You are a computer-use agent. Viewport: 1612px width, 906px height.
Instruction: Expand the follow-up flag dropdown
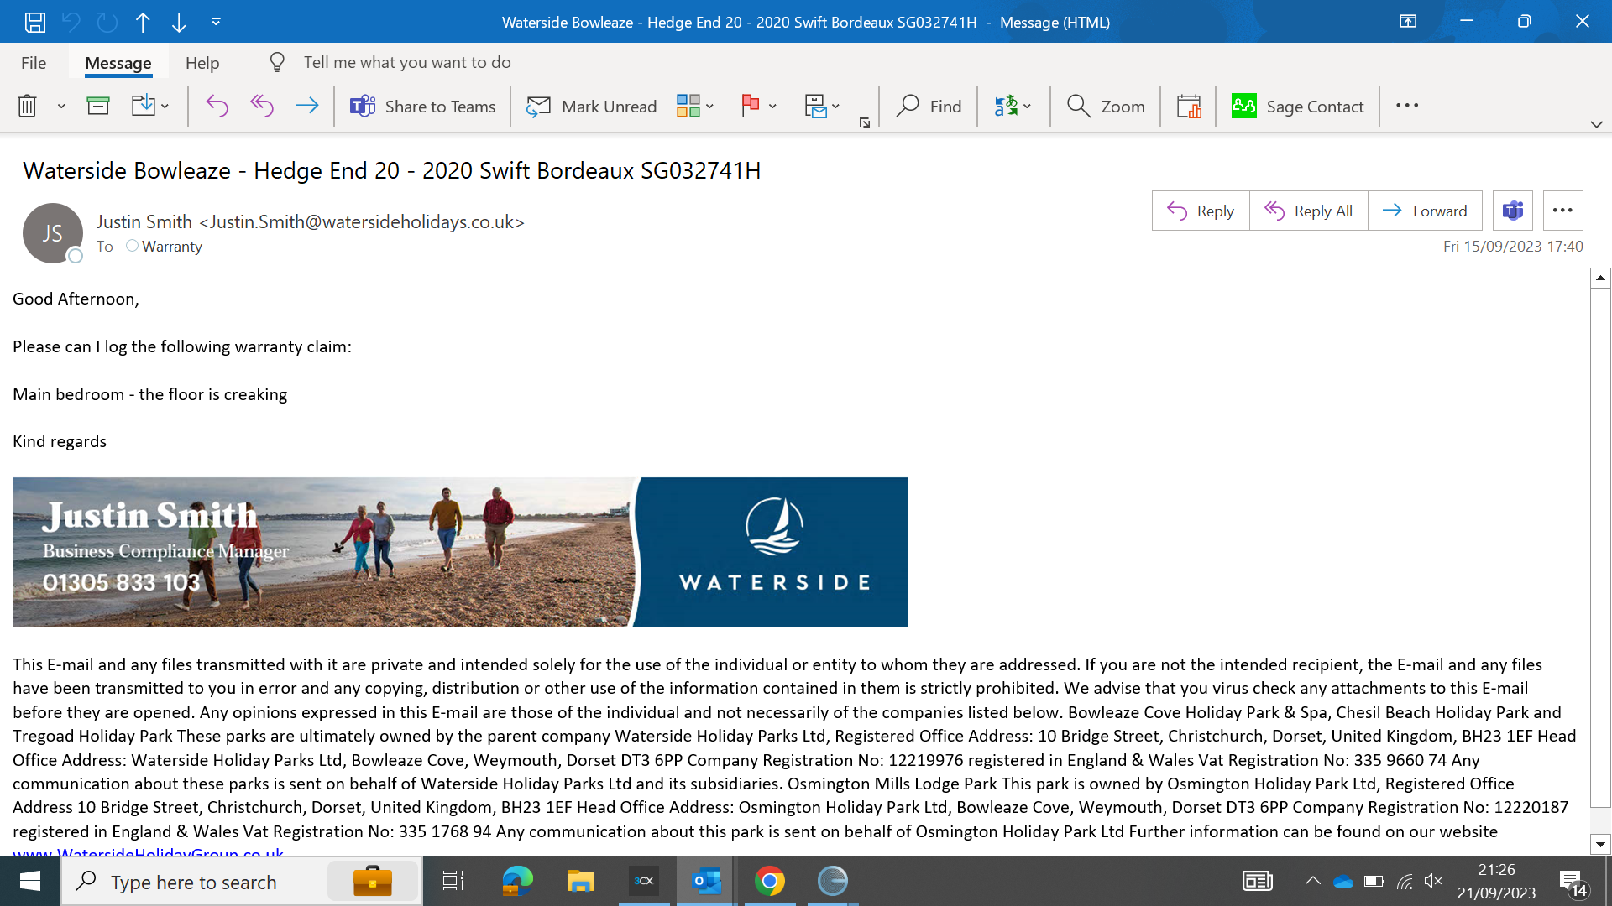tap(772, 107)
